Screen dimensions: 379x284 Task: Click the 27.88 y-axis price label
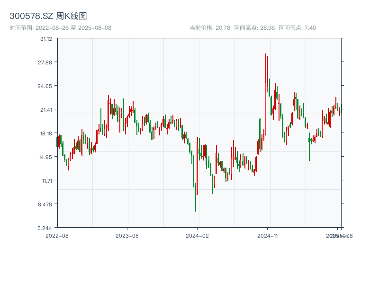coord(46,62)
